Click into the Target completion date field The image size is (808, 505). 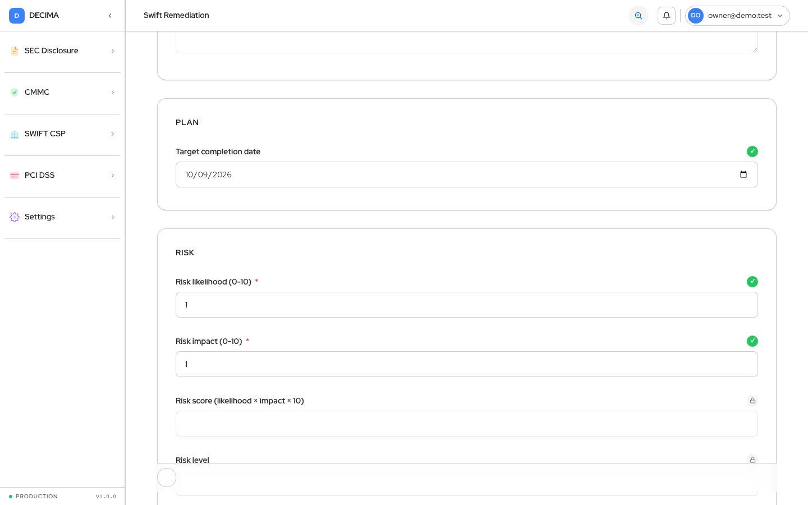467,175
